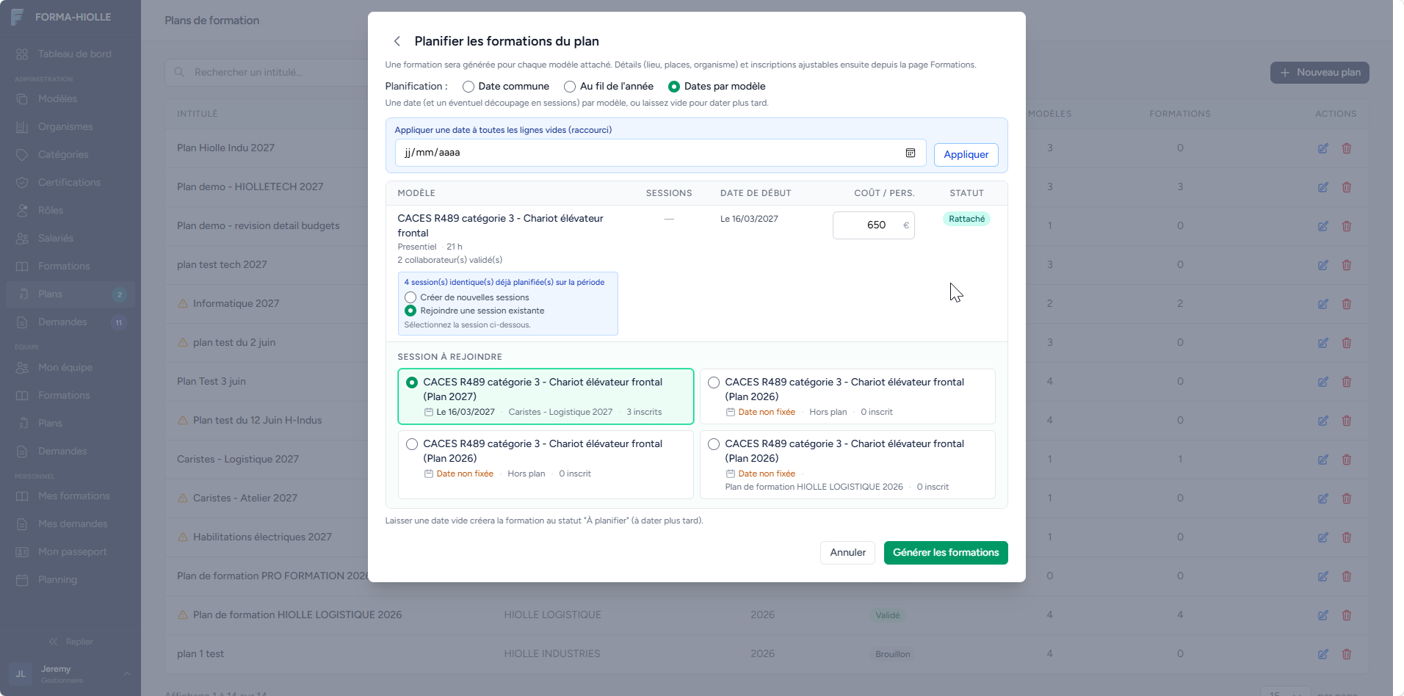The width and height of the screenshot is (1404, 696).
Task: Click the Mes demandes sidebar icon
Action: [22, 523]
